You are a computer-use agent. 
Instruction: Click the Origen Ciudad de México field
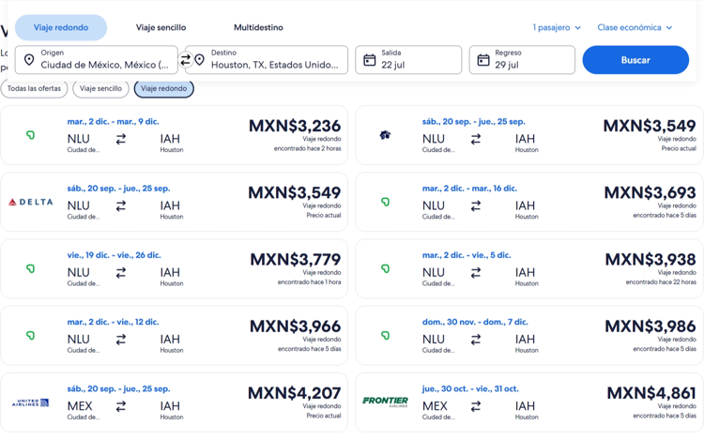coord(97,60)
